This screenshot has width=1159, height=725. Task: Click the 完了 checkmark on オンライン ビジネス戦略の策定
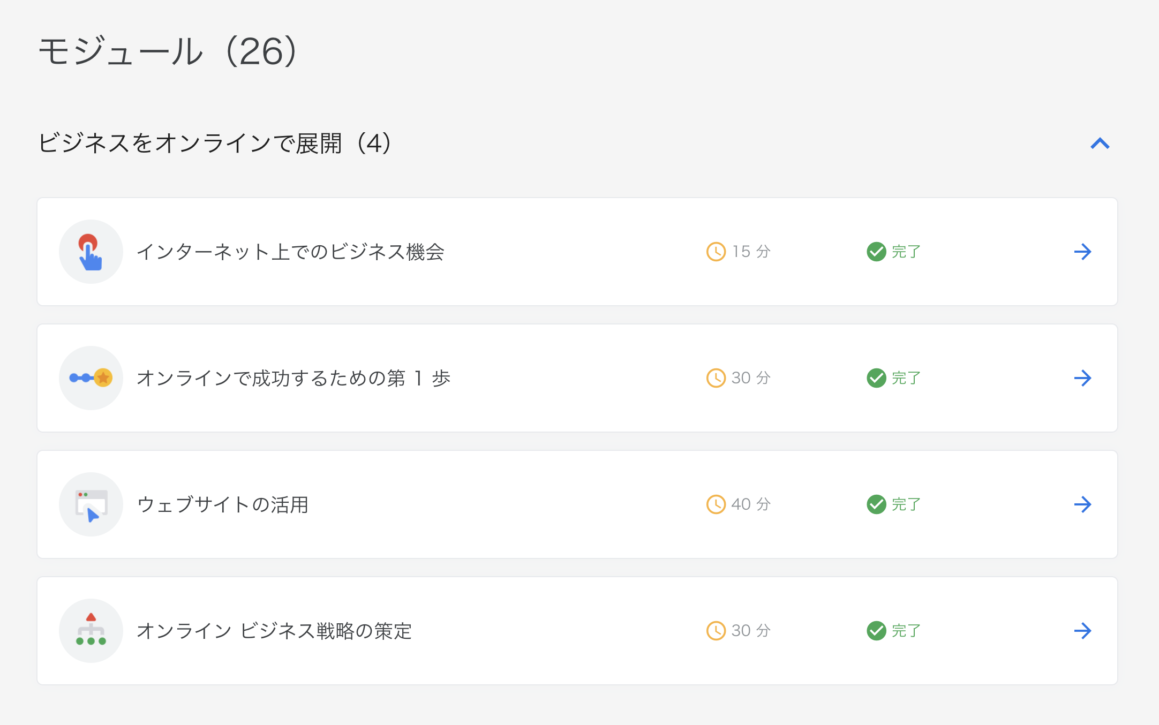click(876, 631)
